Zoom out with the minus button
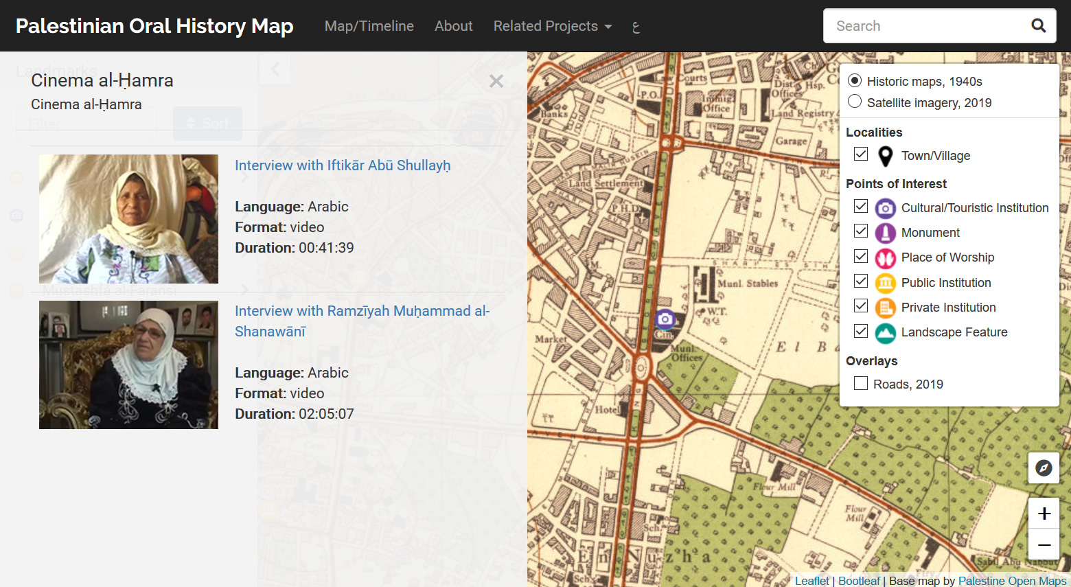The height and width of the screenshot is (587, 1071). [1044, 544]
